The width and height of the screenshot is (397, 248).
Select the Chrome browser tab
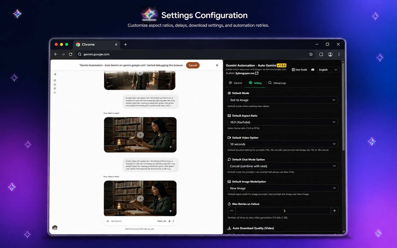(x=96, y=44)
